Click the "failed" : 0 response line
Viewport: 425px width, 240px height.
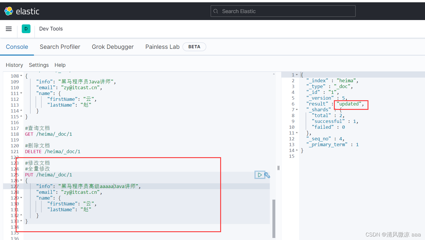[328, 127]
